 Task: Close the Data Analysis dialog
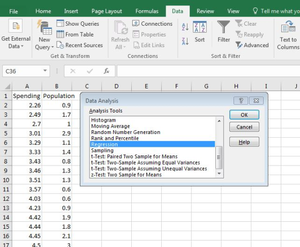pyautogui.click(x=256, y=100)
